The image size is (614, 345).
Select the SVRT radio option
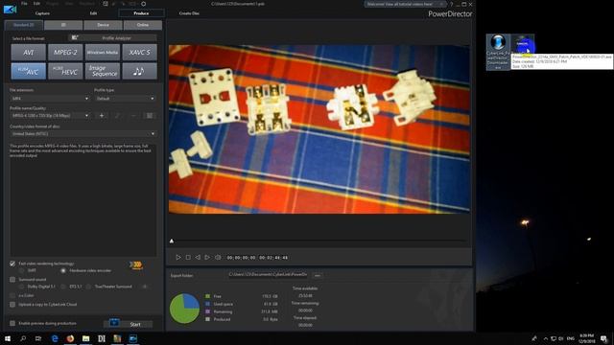(x=21, y=270)
